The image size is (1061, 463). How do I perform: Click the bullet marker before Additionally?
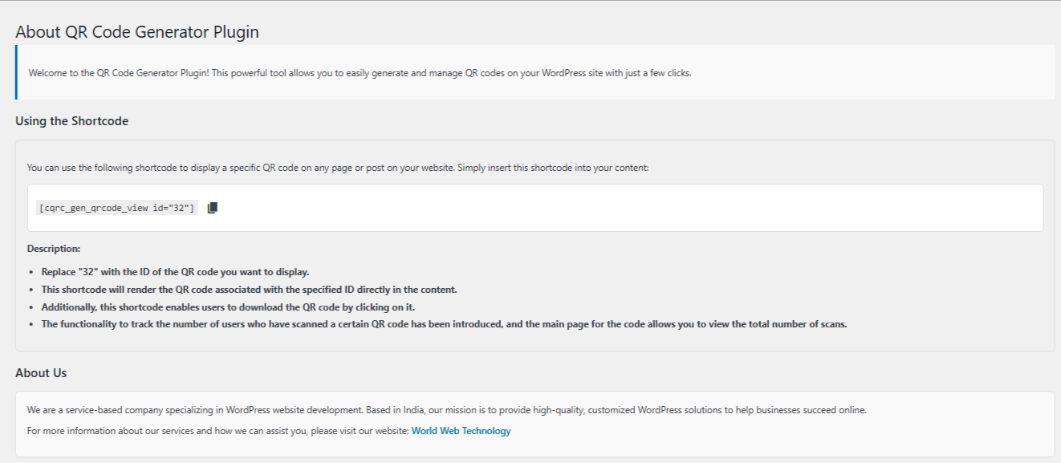click(x=30, y=307)
